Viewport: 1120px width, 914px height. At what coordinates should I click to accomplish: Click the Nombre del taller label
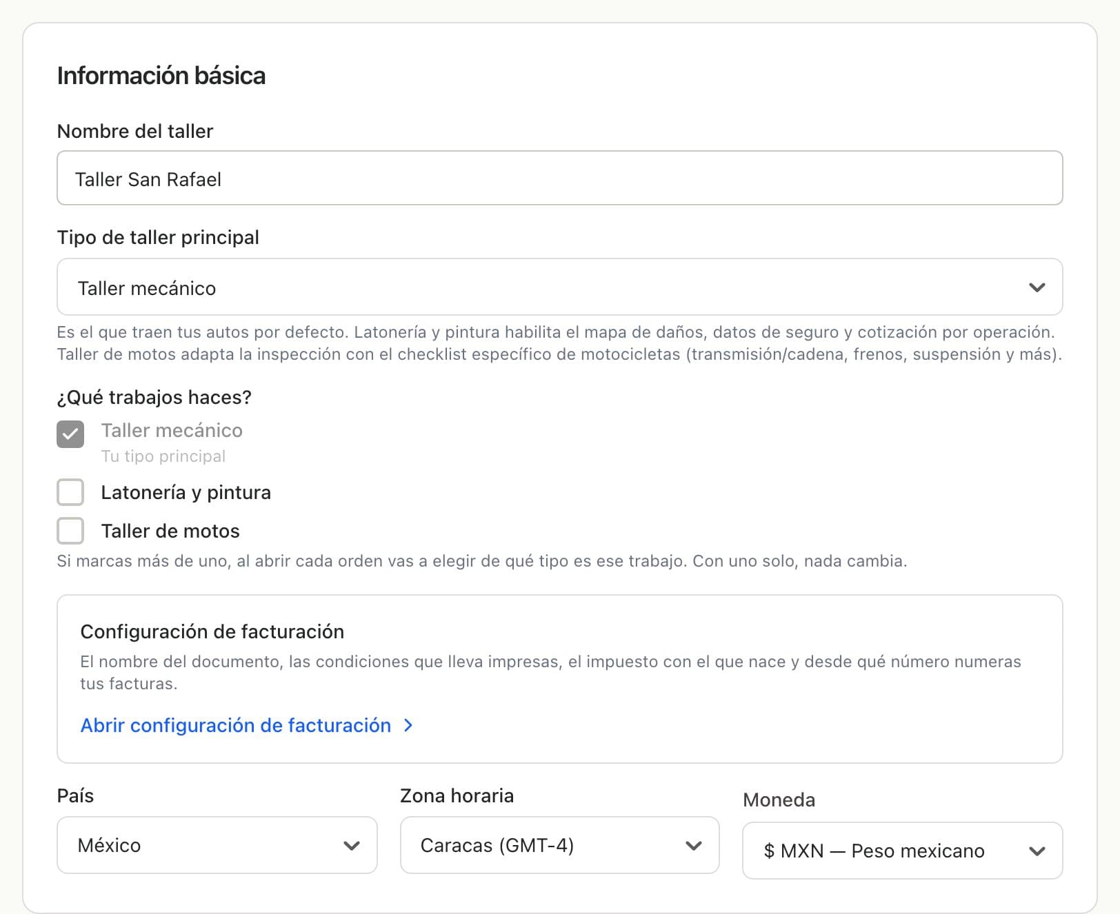point(135,131)
